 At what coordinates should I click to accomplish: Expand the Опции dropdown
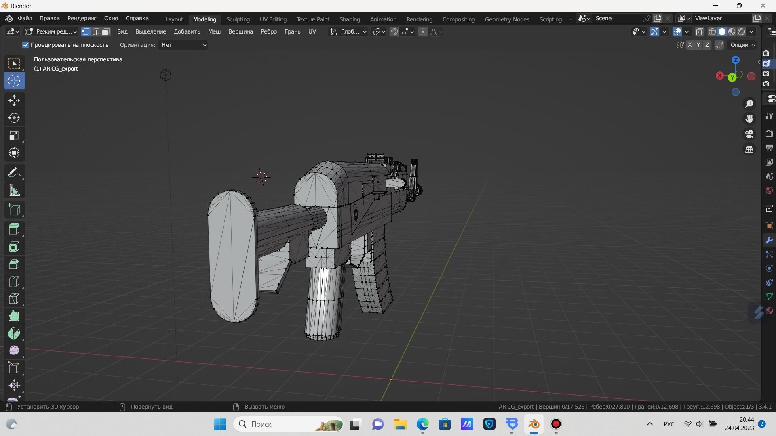742,45
